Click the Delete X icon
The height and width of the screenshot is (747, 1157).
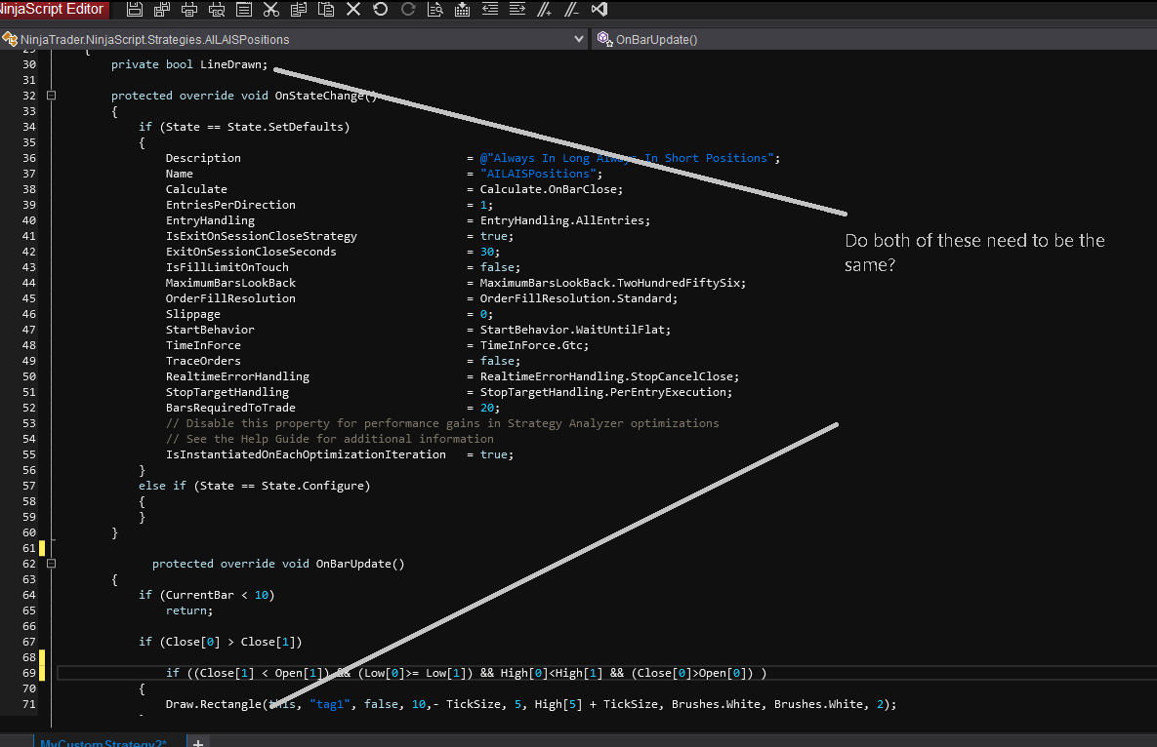tap(353, 10)
